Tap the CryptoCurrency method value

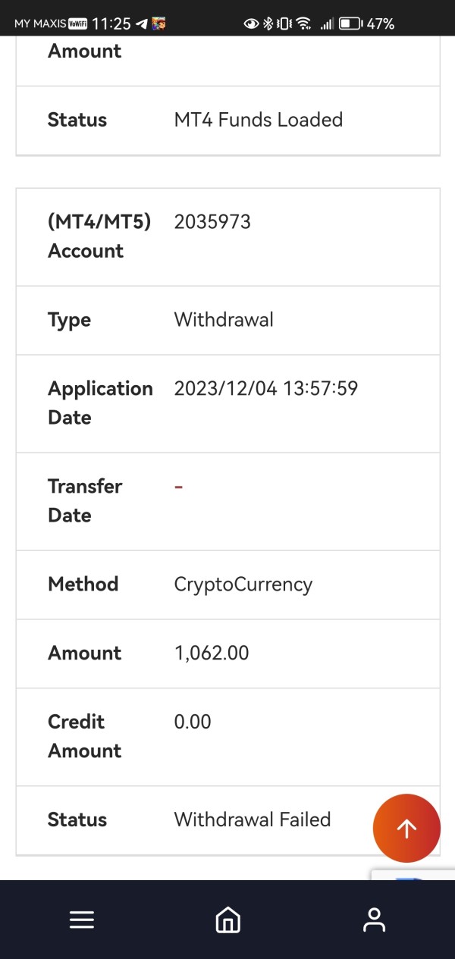coord(243,584)
